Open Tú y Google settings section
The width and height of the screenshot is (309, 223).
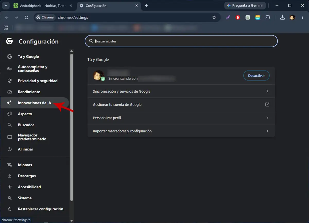coord(35,57)
